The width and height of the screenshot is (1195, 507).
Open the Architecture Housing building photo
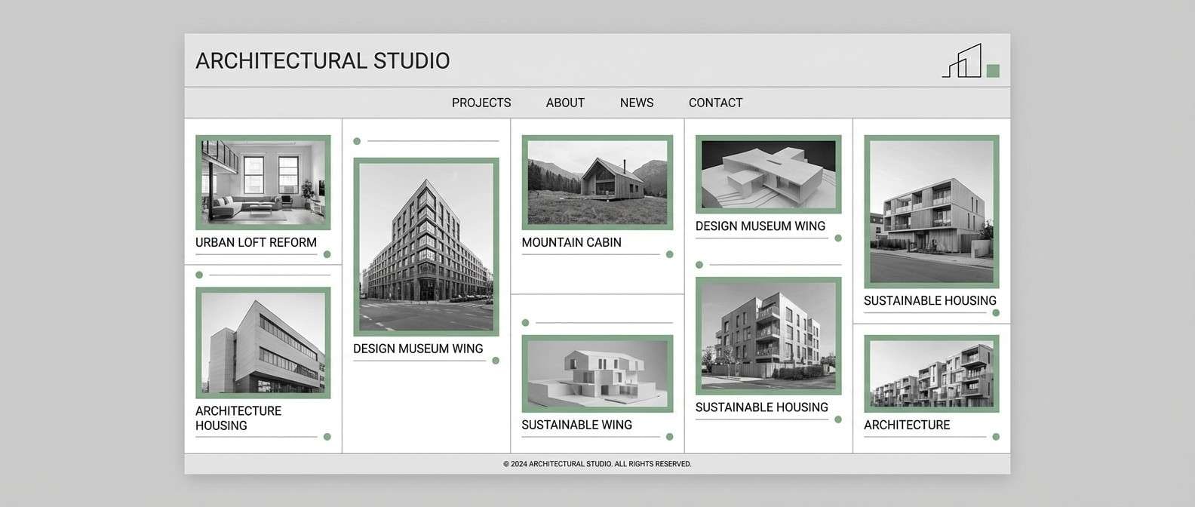click(263, 343)
